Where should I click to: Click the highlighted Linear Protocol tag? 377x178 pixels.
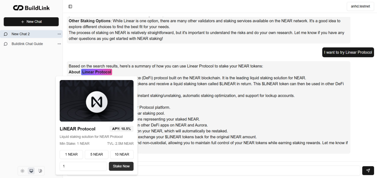[x=97, y=72]
